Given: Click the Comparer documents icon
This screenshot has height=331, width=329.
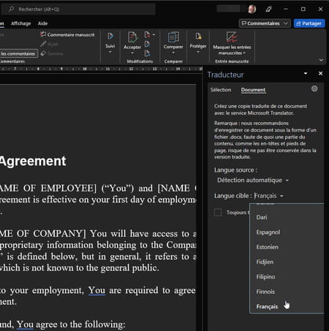Looking at the screenshot, I should click(x=173, y=37).
